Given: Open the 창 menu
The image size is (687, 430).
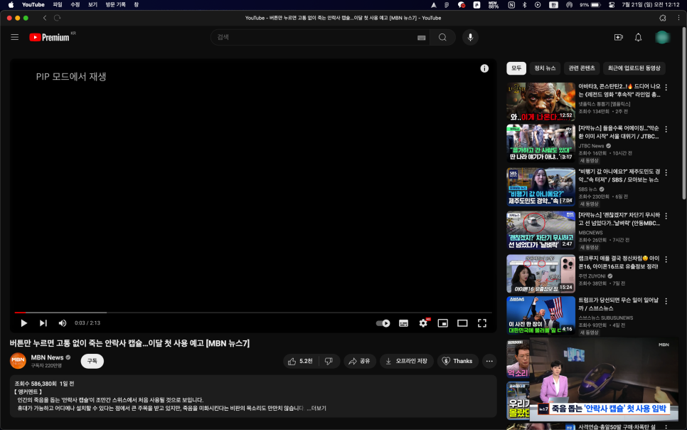Looking at the screenshot, I should (137, 5).
